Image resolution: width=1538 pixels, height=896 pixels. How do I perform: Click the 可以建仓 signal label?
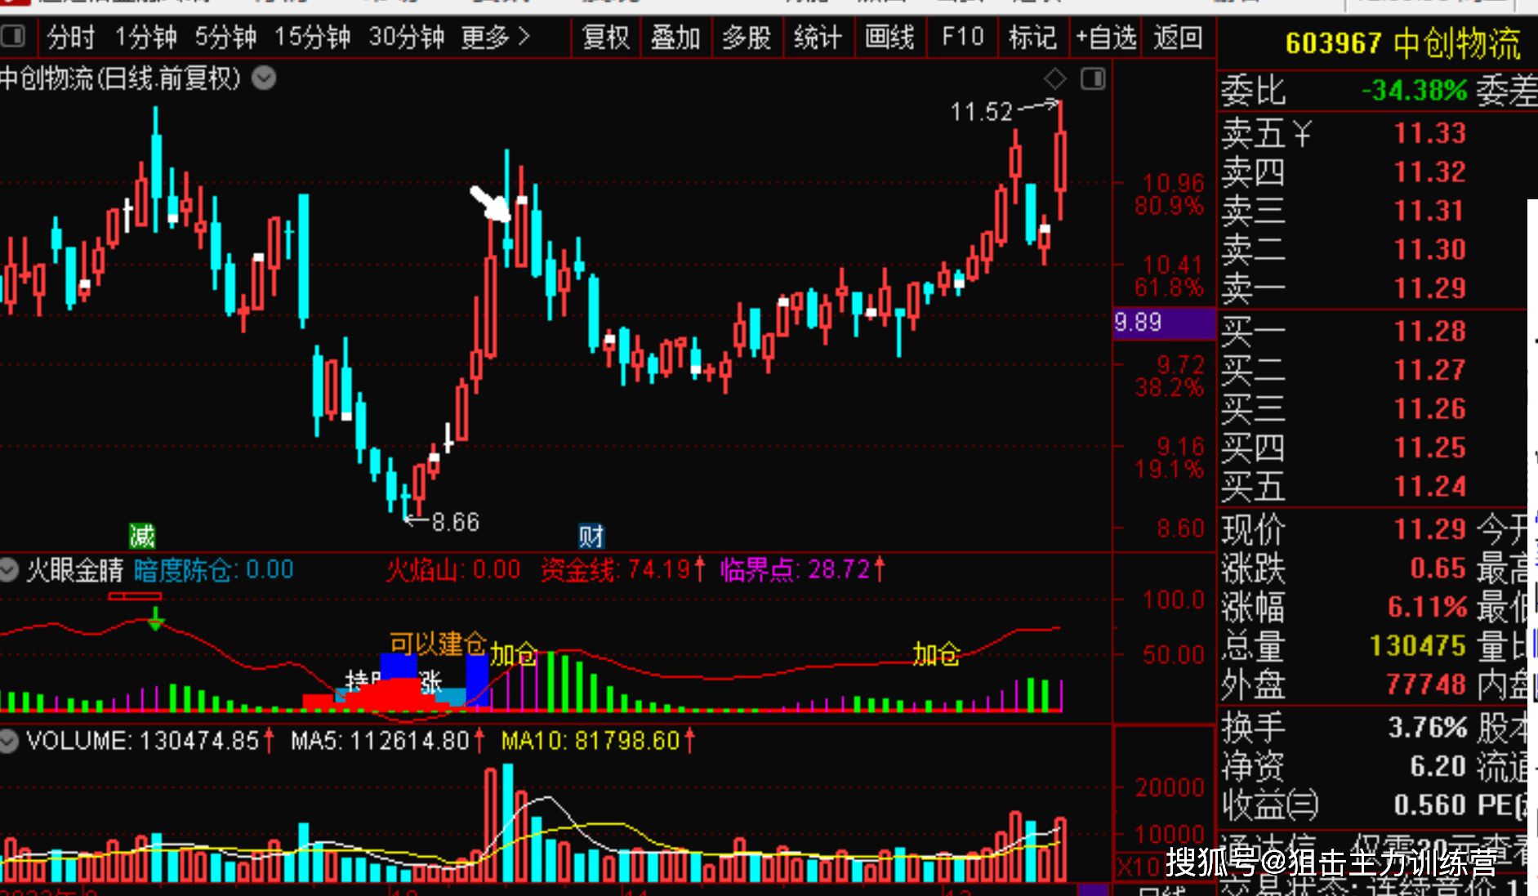[x=438, y=644]
